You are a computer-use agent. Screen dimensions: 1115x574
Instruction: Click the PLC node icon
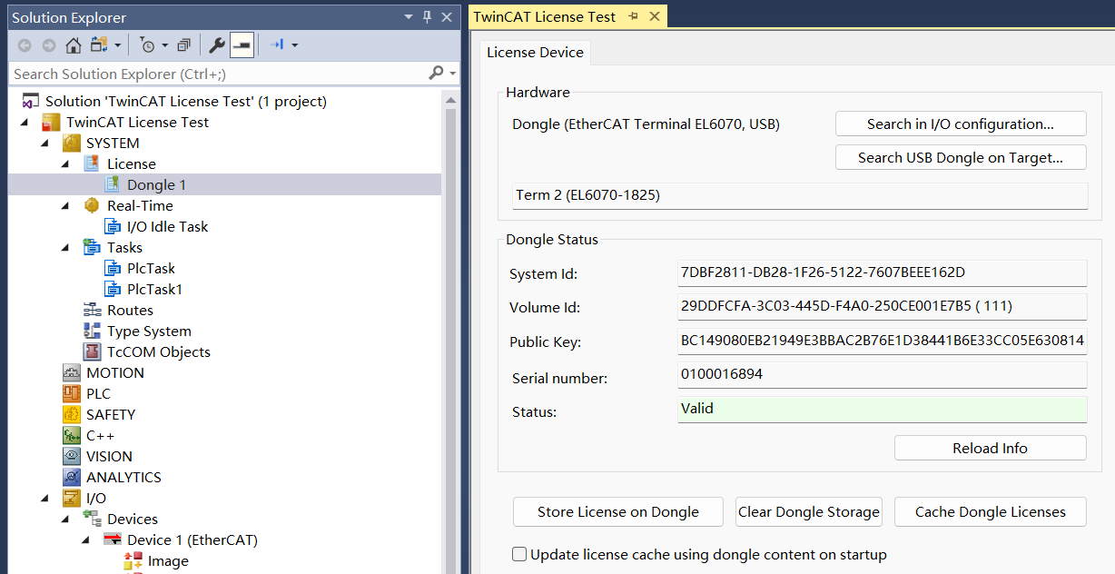point(72,393)
